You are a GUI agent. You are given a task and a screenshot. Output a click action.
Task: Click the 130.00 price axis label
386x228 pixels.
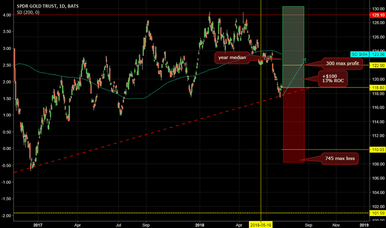point(379,9)
